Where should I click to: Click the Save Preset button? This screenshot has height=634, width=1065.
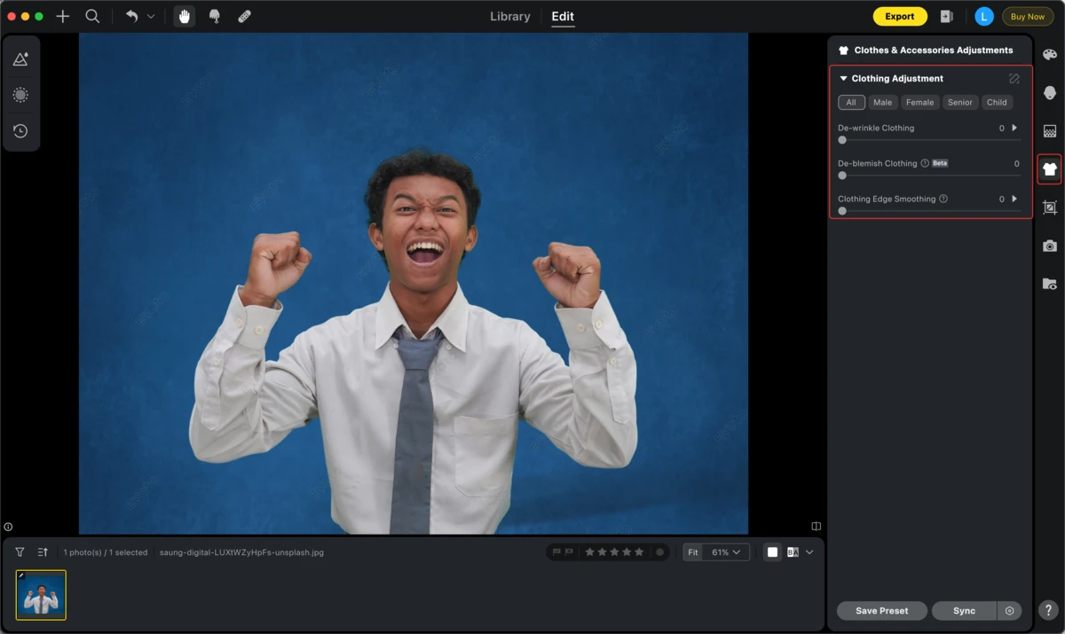coord(882,611)
